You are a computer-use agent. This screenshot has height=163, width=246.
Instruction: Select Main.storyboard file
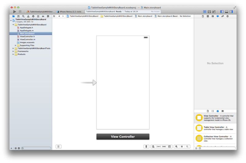pyautogui.click(x=31, y=33)
